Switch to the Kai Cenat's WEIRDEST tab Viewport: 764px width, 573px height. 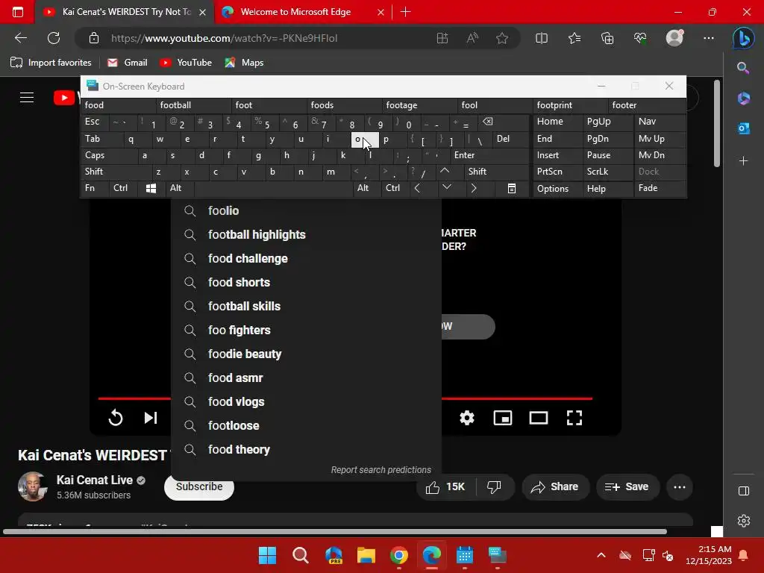pyautogui.click(x=125, y=12)
